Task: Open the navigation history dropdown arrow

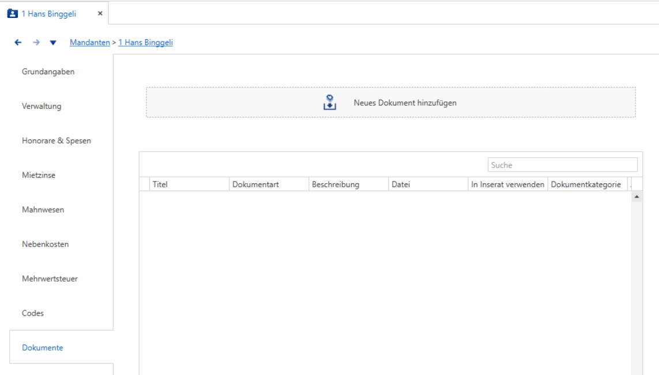Action: (53, 43)
